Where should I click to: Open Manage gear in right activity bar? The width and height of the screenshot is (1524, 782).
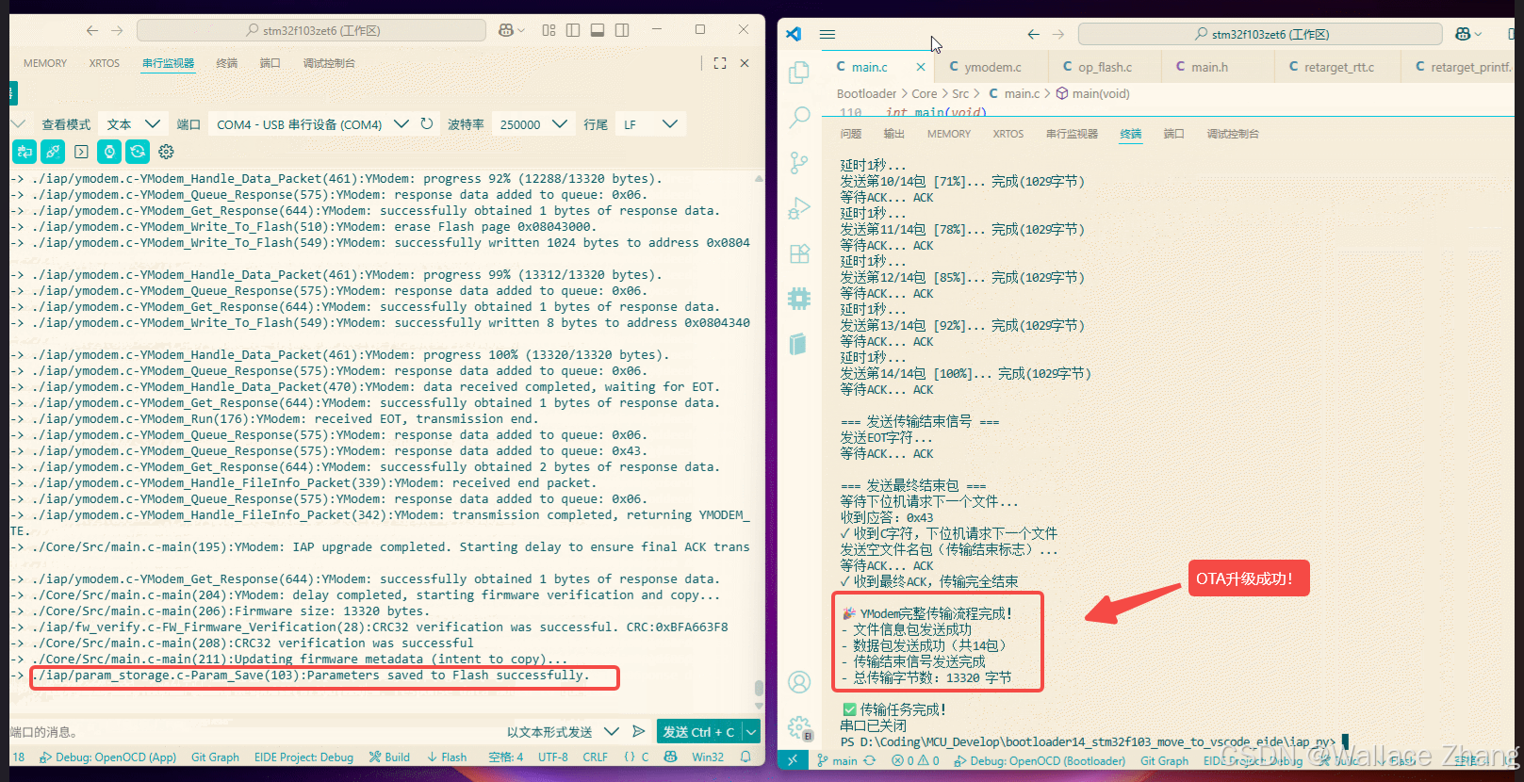[x=799, y=727]
